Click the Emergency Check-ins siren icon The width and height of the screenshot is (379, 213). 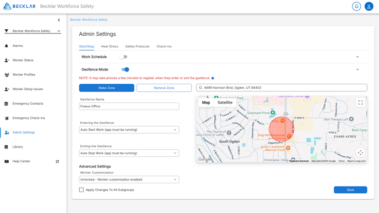pos(7,118)
